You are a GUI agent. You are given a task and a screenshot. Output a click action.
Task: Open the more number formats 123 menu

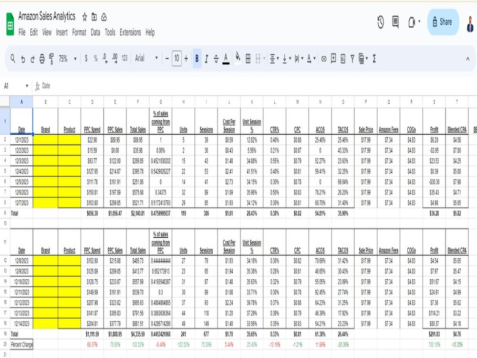pyautogui.click(x=124, y=58)
